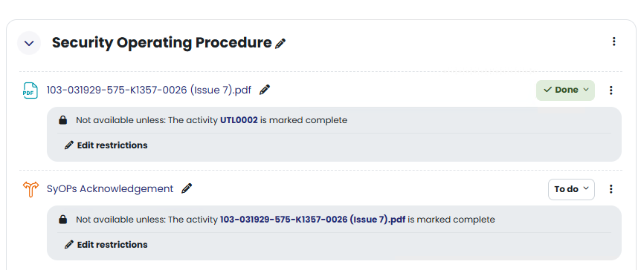Screen dimensions: 641x270
Task: Open three-dot menu for the PDF activity
Action: click(x=611, y=90)
